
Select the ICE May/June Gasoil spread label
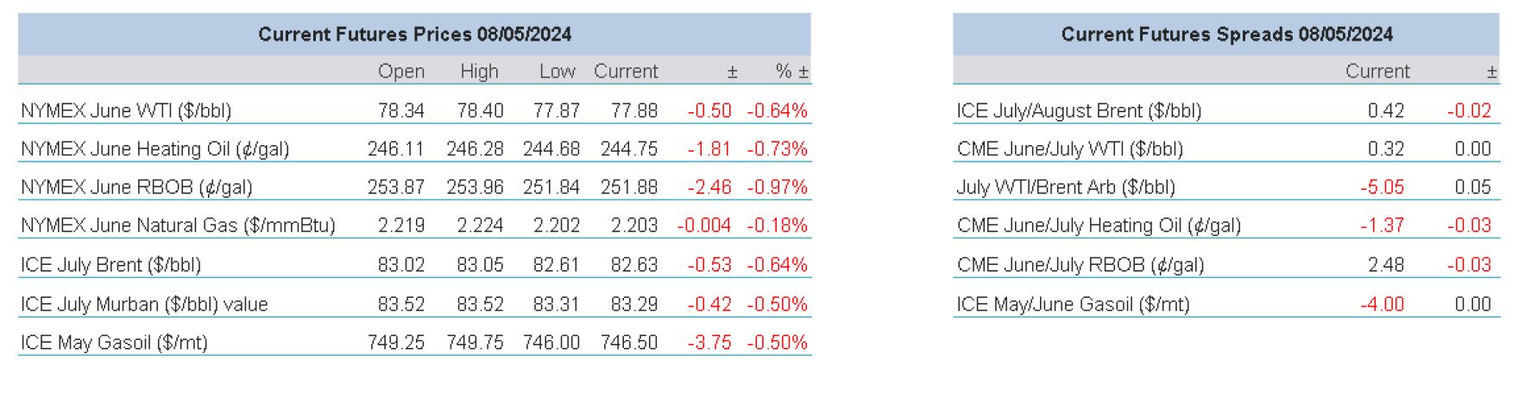pyautogui.click(x=1073, y=304)
